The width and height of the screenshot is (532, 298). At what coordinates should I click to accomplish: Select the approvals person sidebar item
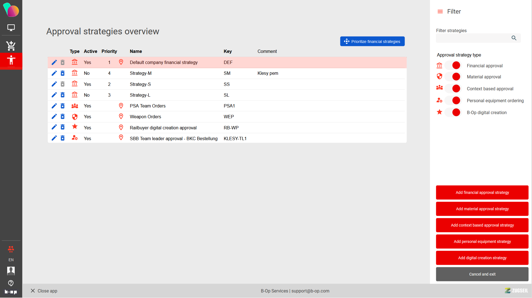(x=11, y=60)
